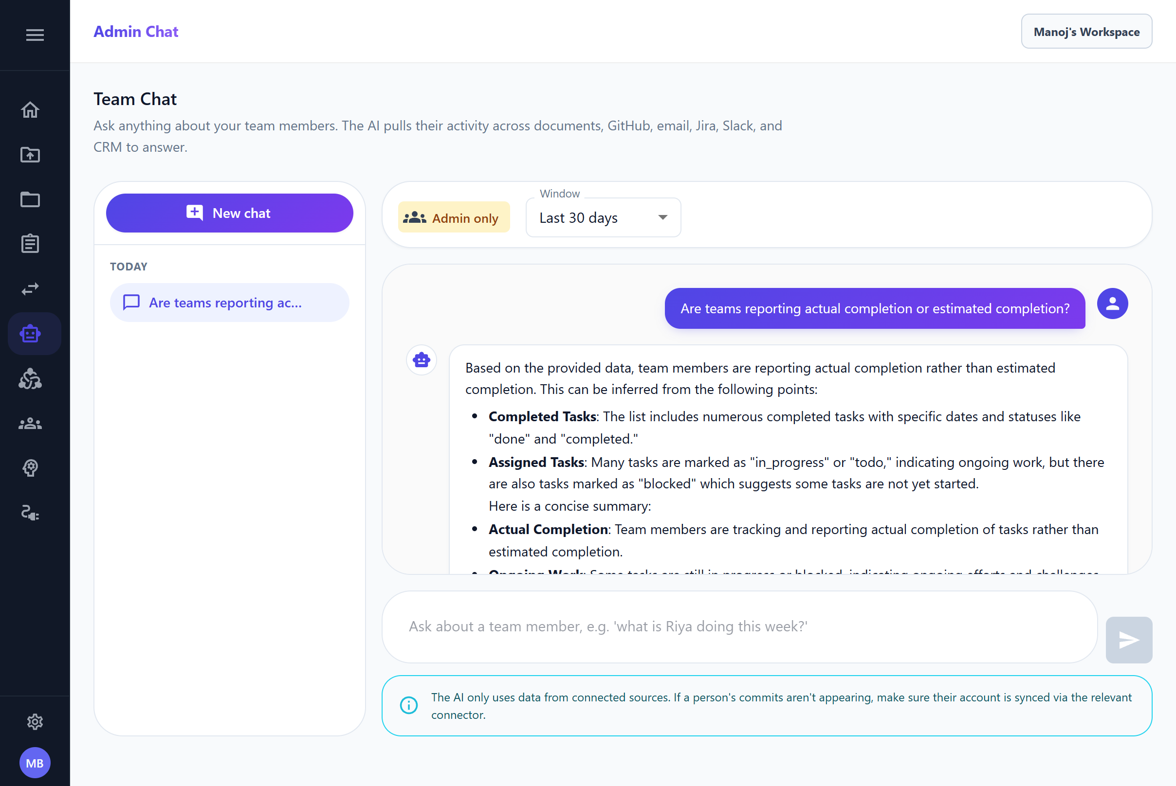Open the clipboard list icon in sidebar

30,244
